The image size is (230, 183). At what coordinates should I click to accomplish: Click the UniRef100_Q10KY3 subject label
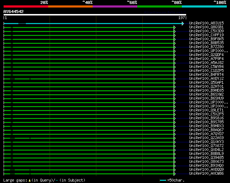click(x=206, y=142)
